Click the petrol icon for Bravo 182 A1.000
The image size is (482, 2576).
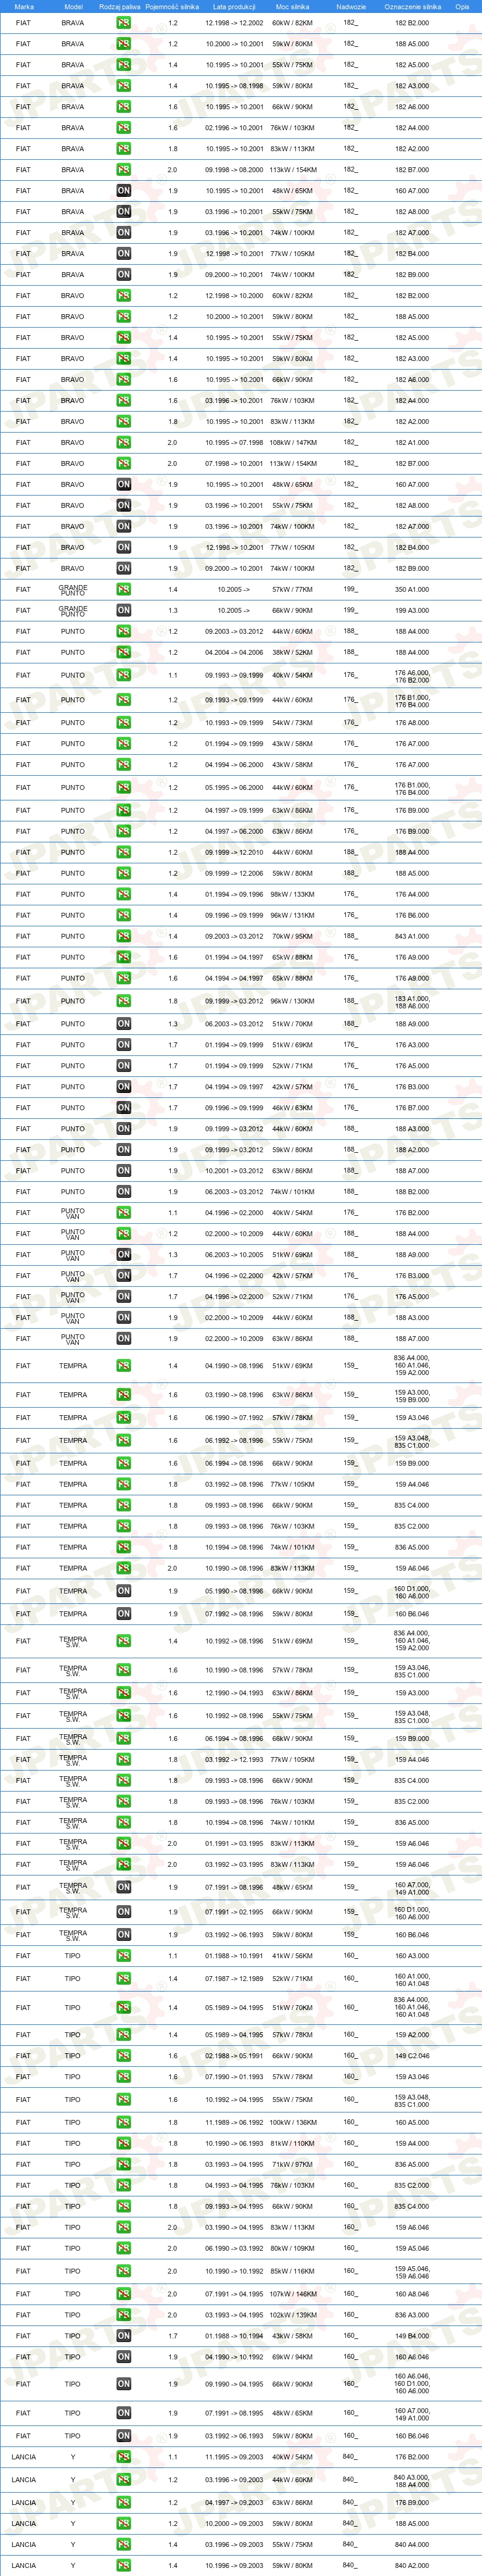[x=124, y=443]
